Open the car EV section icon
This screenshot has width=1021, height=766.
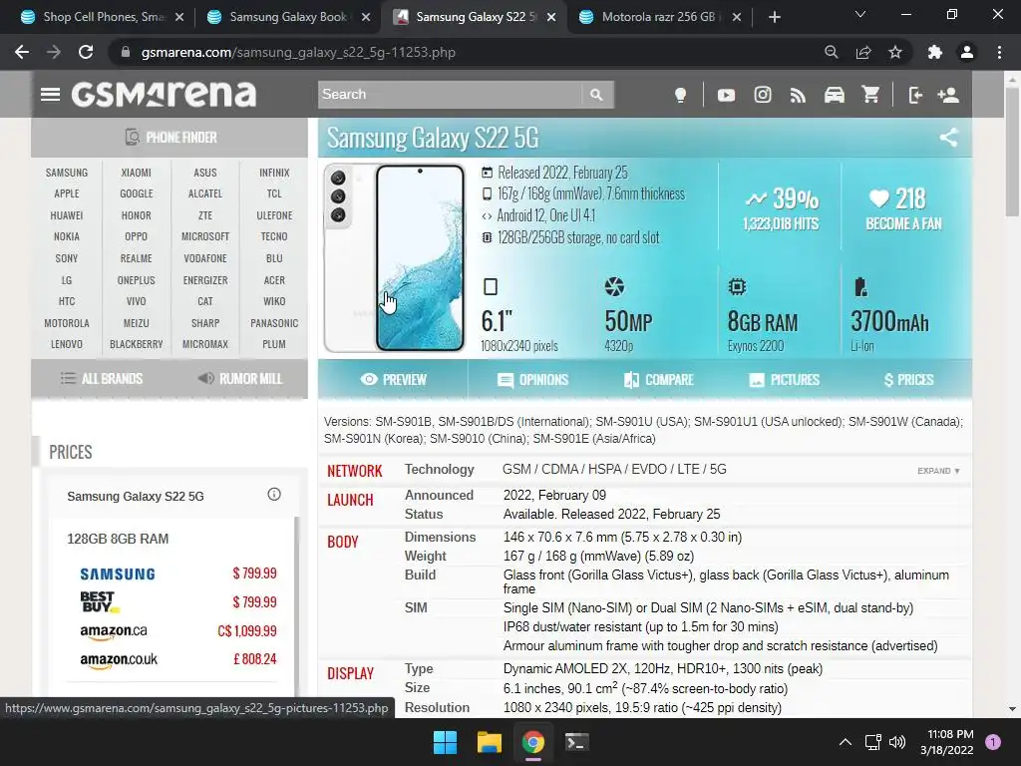(x=835, y=95)
